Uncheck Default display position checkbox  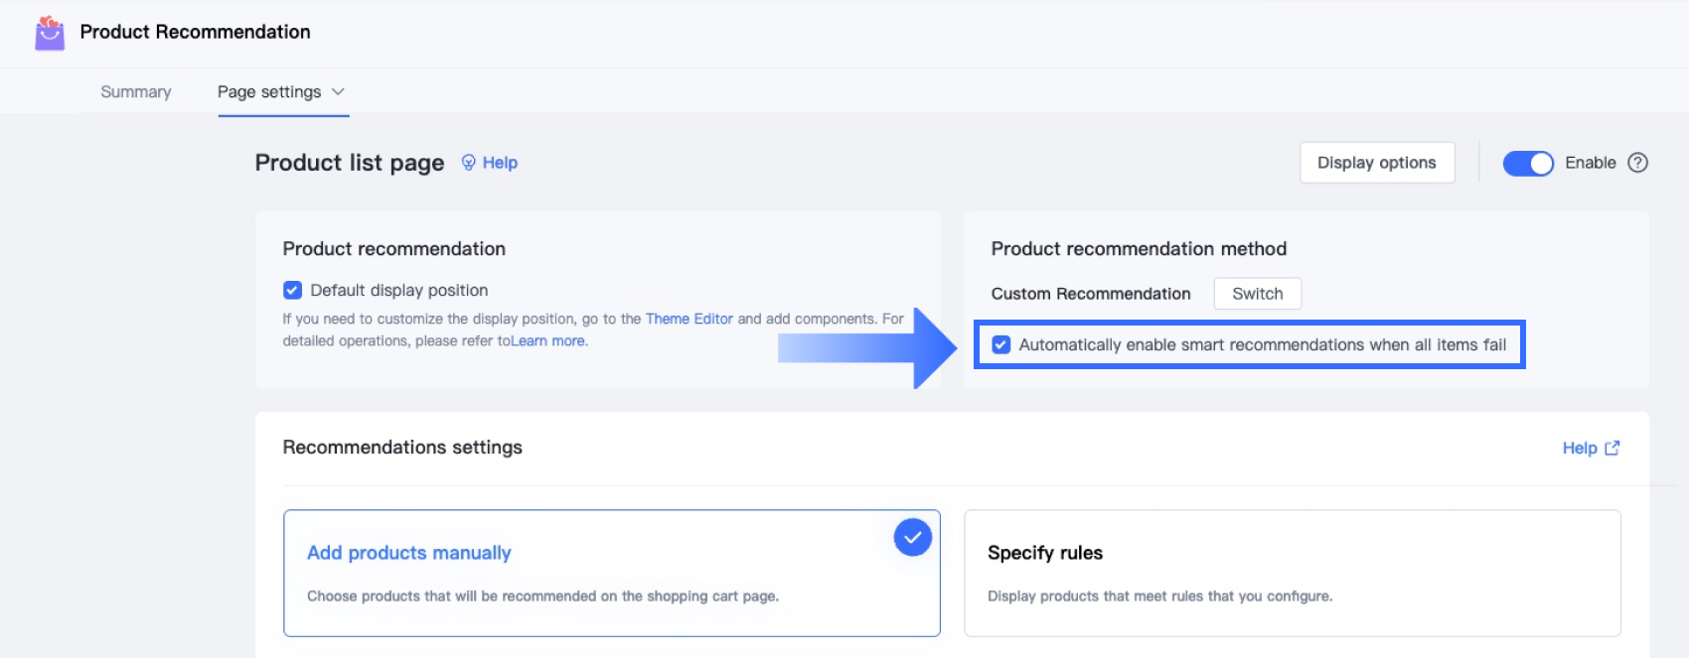pyautogui.click(x=292, y=290)
